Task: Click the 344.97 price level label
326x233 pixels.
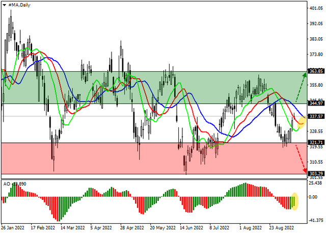Action: tap(317, 103)
